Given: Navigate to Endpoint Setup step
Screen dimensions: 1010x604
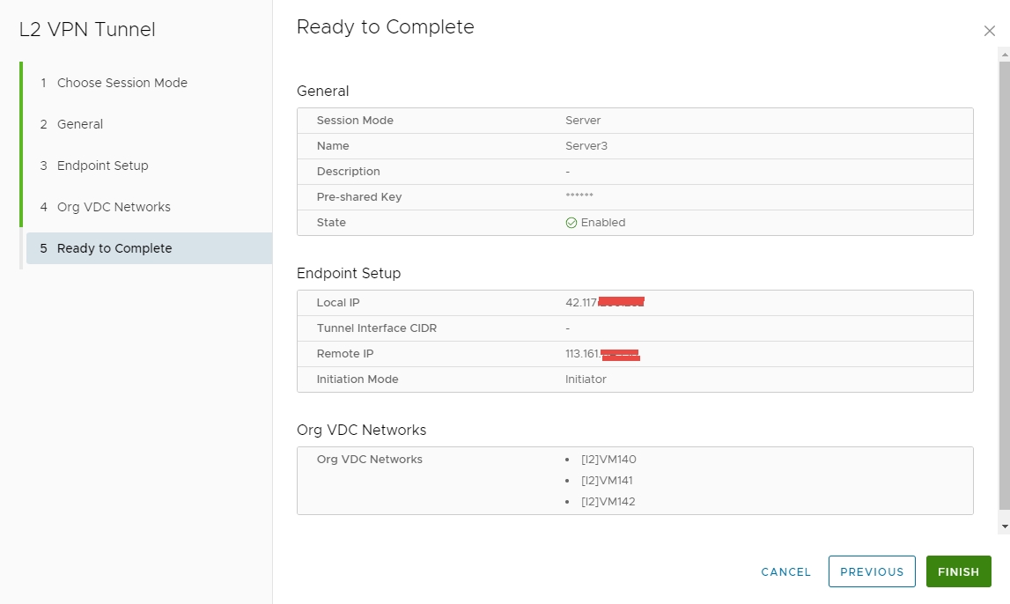Looking at the screenshot, I should 102,166.
